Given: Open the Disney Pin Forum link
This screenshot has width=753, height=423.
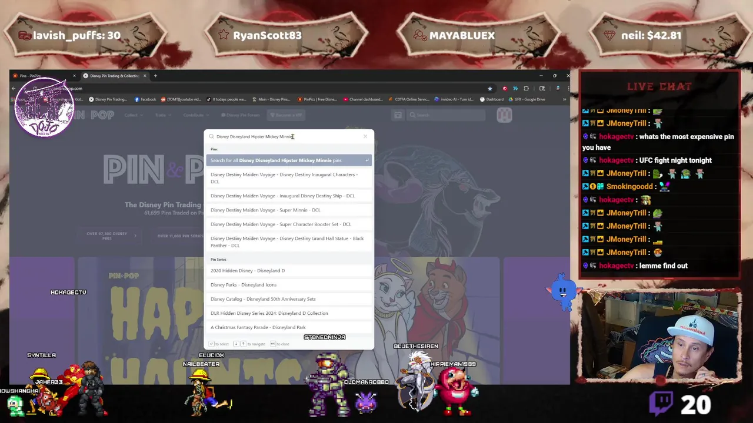Looking at the screenshot, I should [240, 115].
